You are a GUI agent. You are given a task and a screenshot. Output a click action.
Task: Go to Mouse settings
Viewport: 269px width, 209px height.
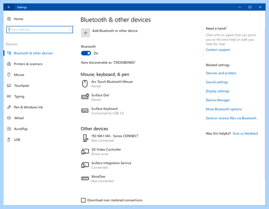19,75
